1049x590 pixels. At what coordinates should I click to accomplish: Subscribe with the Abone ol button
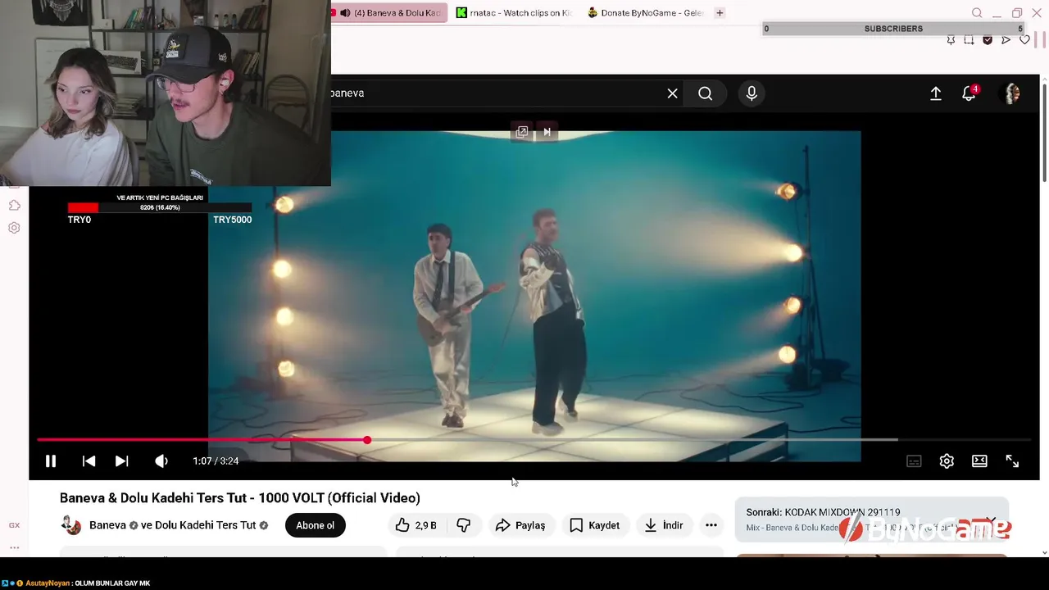coord(315,525)
